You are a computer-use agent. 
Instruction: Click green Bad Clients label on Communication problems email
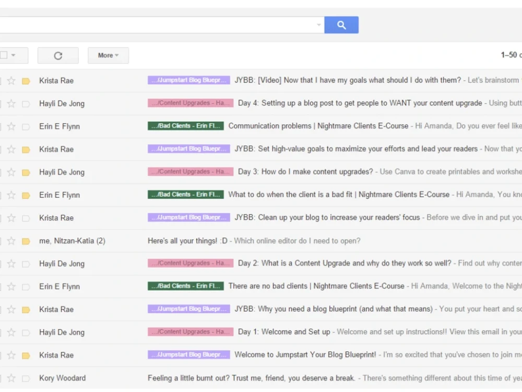coord(186,125)
